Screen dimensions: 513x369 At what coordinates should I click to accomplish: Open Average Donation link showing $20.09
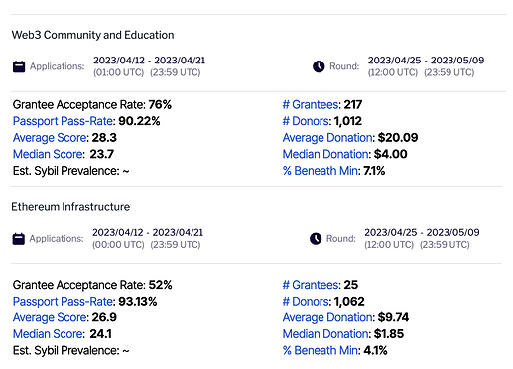[327, 138]
